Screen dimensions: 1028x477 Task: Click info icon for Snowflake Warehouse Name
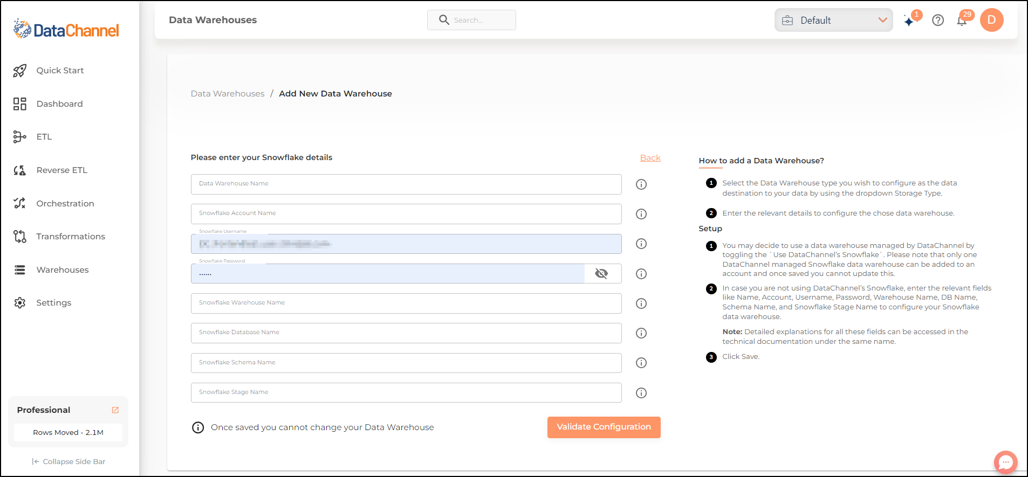coord(641,303)
